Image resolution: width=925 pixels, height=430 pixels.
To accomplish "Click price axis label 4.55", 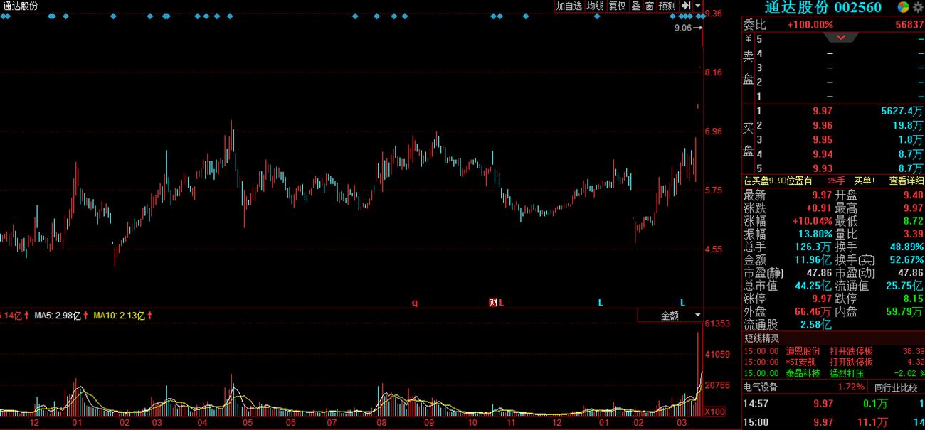I will click(714, 249).
